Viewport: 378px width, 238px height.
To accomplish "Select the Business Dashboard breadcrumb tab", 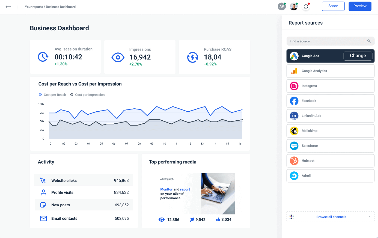I will (x=61, y=7).
